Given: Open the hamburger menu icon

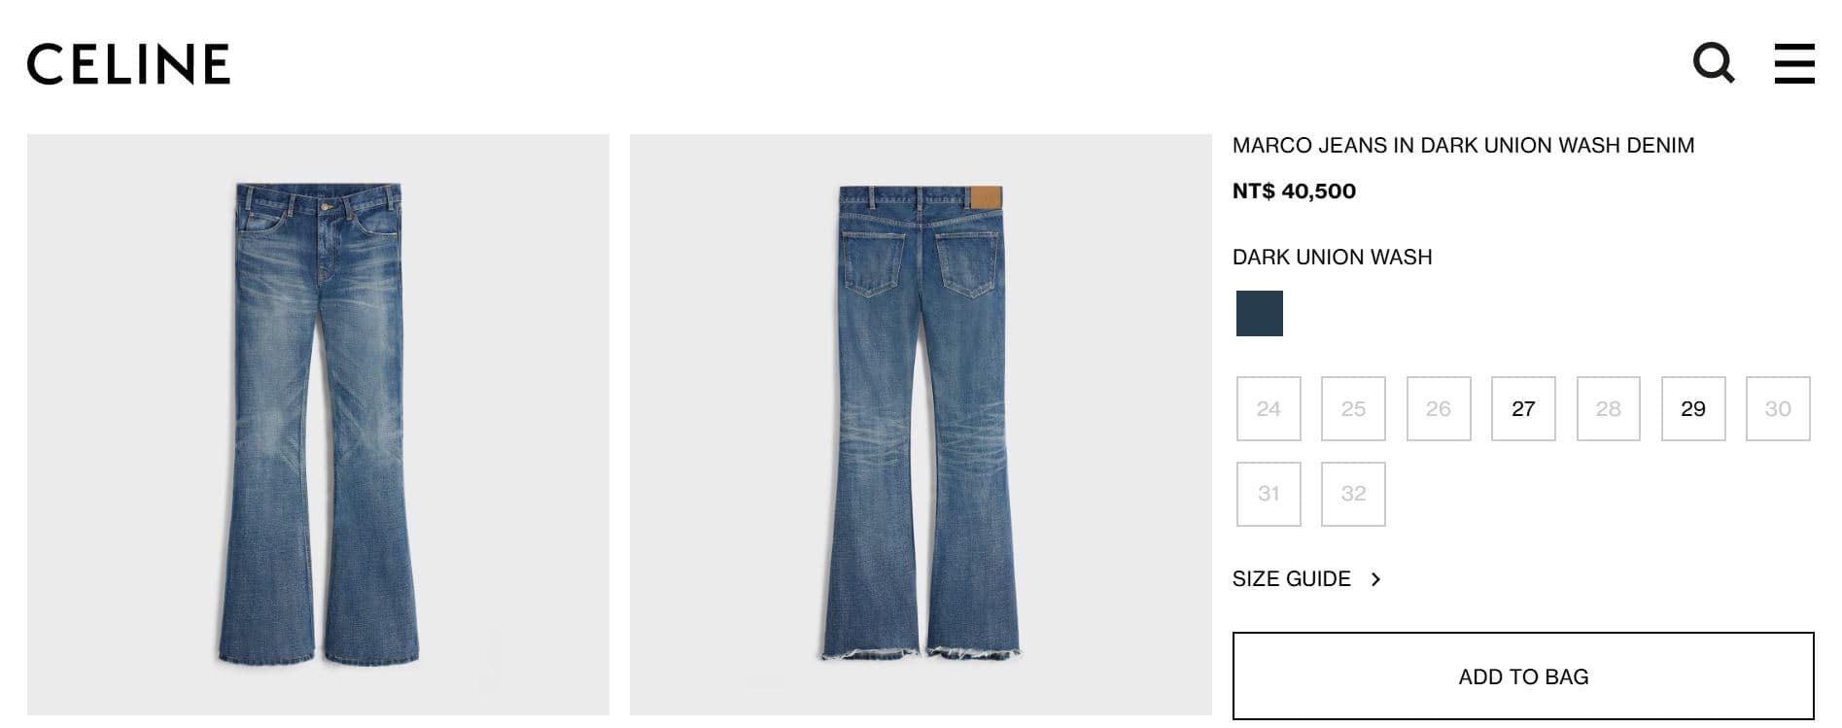Looking at the screenshot, I should pos(1793,63).
